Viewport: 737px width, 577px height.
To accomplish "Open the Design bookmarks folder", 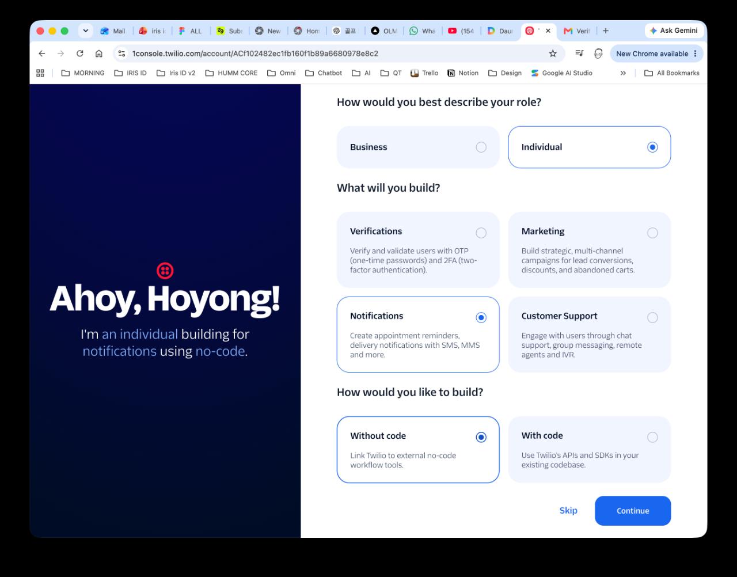I will tap(505, 73).
